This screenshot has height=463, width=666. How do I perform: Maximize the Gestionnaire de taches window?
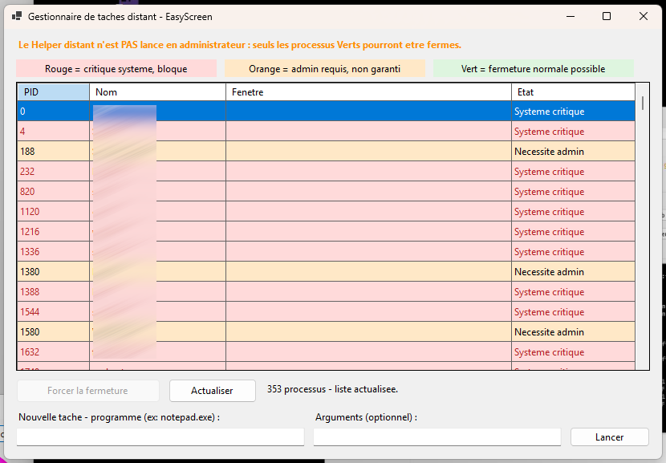[607, 16]
